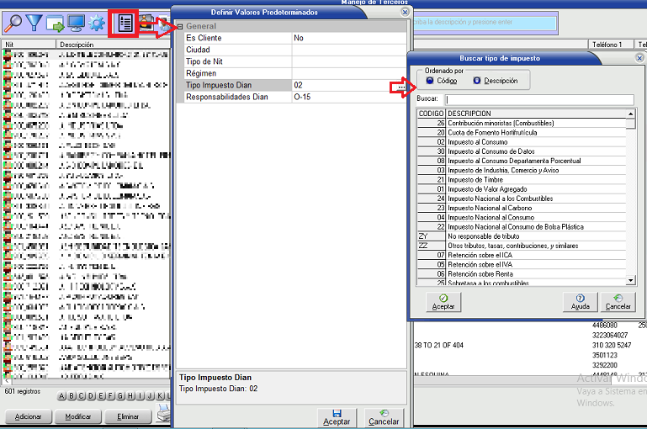Image resolution: width=647 pixels, height=429 pixels.
Task: Click the Adicionar button
Action: [x=28, y=416]
